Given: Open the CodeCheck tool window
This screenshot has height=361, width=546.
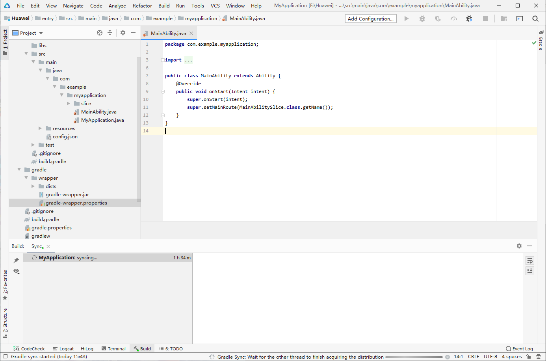Looking at the screenshot, I should (29, 349).
